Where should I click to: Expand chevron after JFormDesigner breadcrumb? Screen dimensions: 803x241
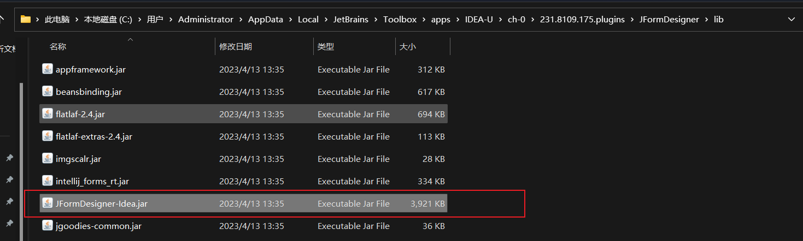click(706, 19)
